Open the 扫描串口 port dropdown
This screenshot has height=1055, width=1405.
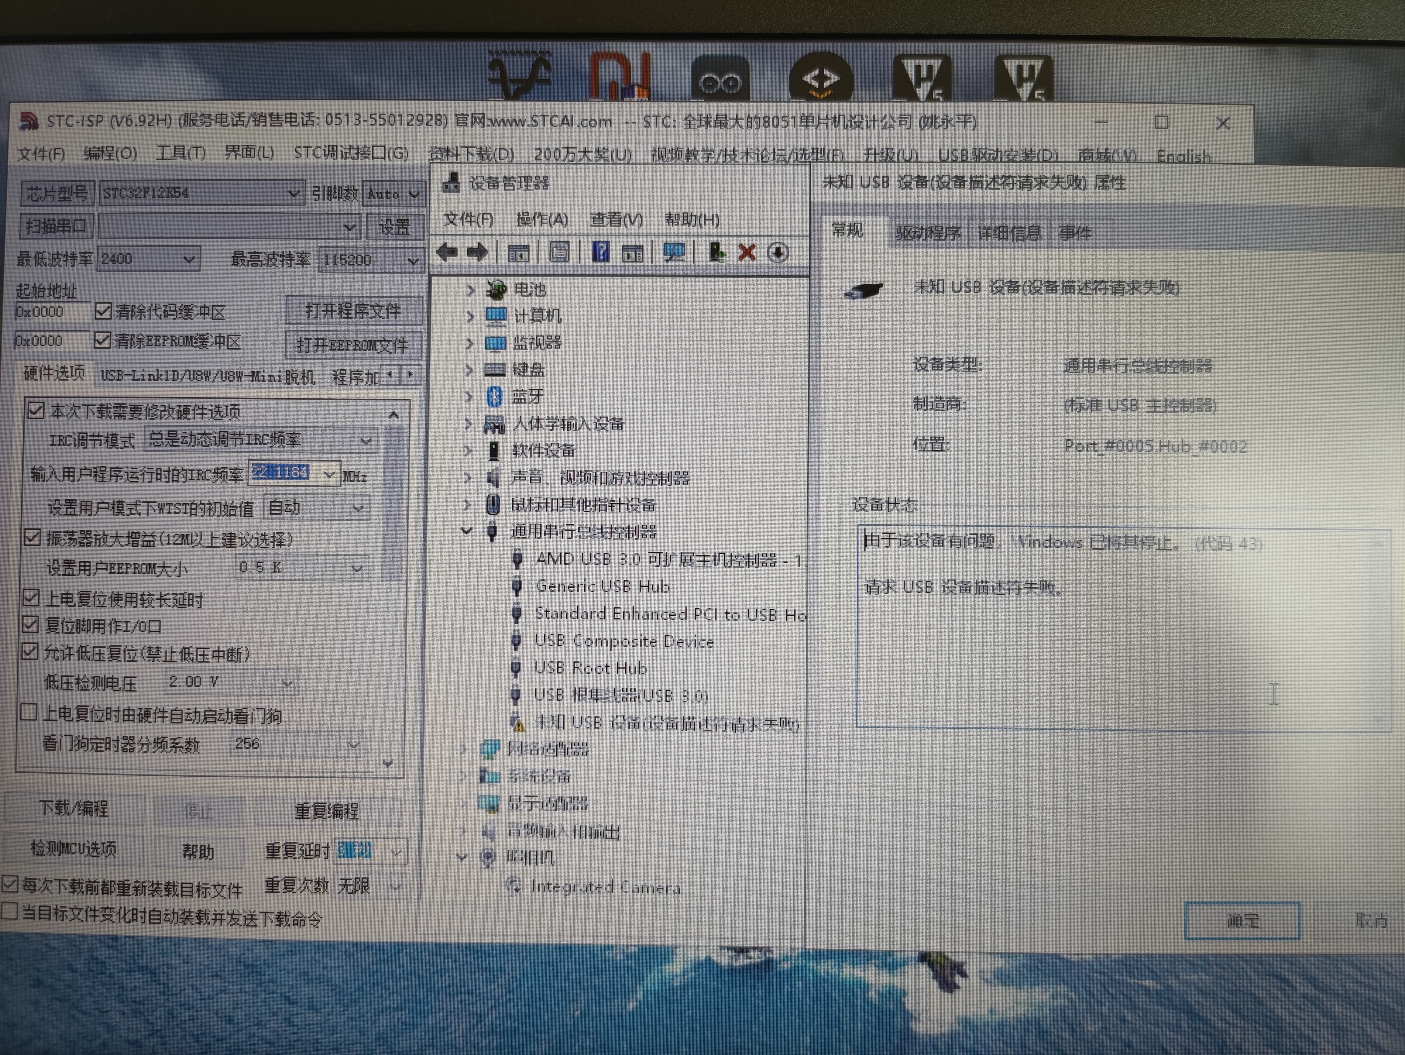pos(229,226)
